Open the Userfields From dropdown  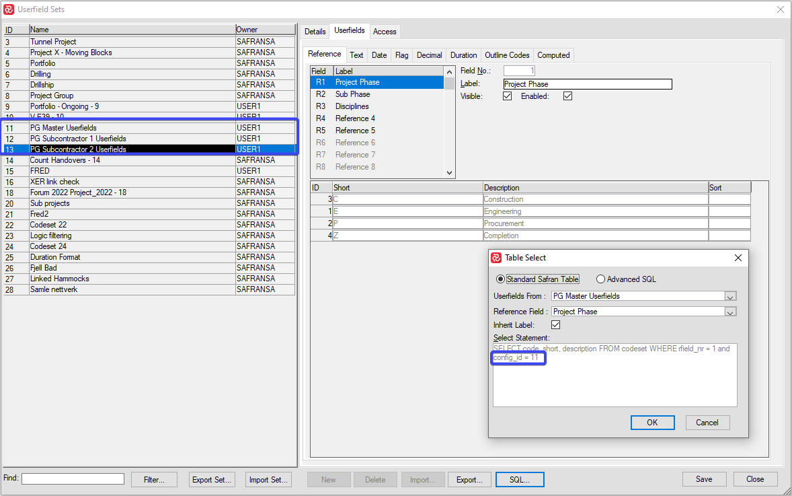(730, 296)
